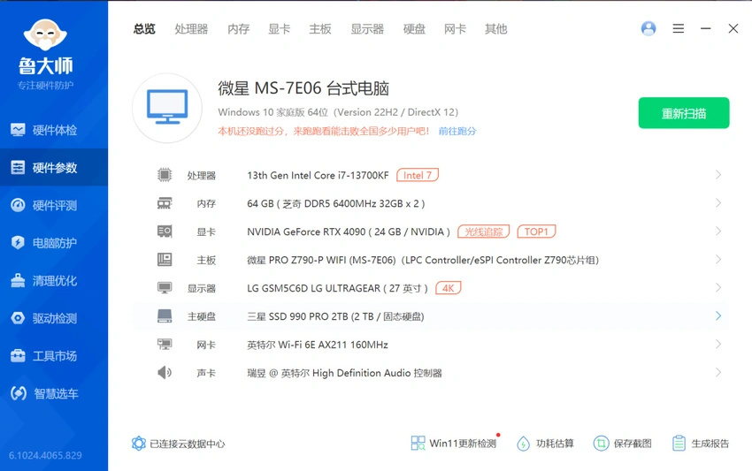This screenshot has height=471, width=752.
Task: Click the processor chip icon
Action: point(164,175)
